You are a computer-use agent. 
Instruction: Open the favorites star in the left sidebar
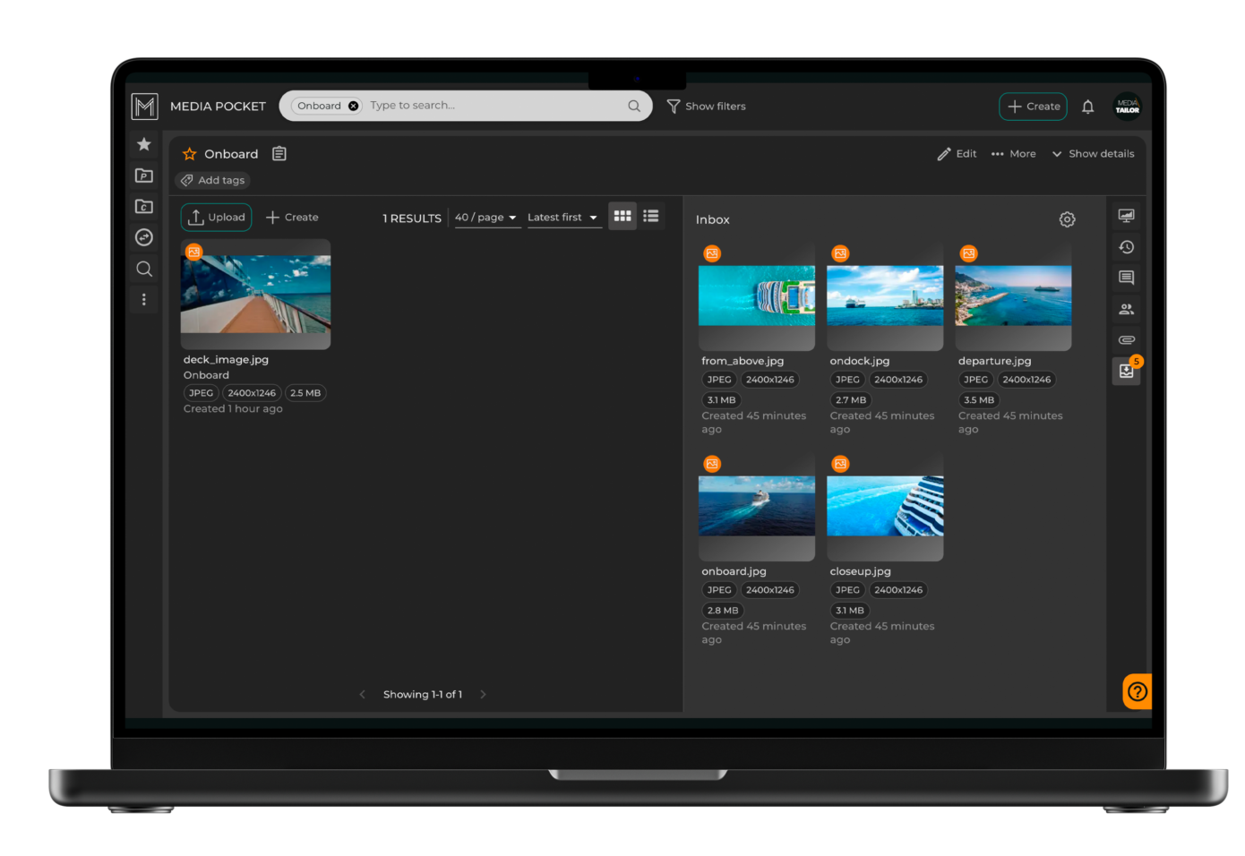pos(144,144)
